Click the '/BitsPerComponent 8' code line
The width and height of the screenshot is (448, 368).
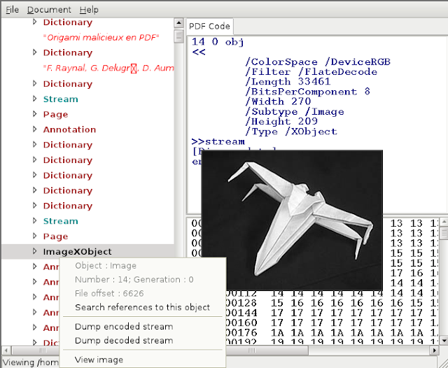[x=308, y=92]
